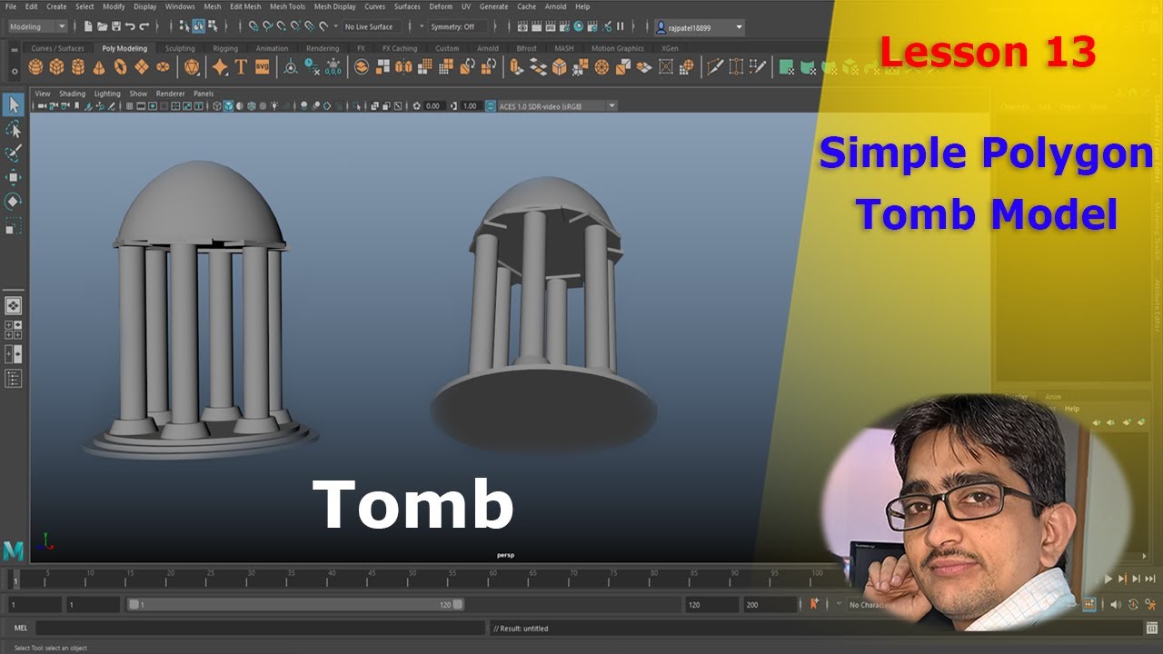Click the New Scene icon
1163x654 pixels.
pos(89,26)
